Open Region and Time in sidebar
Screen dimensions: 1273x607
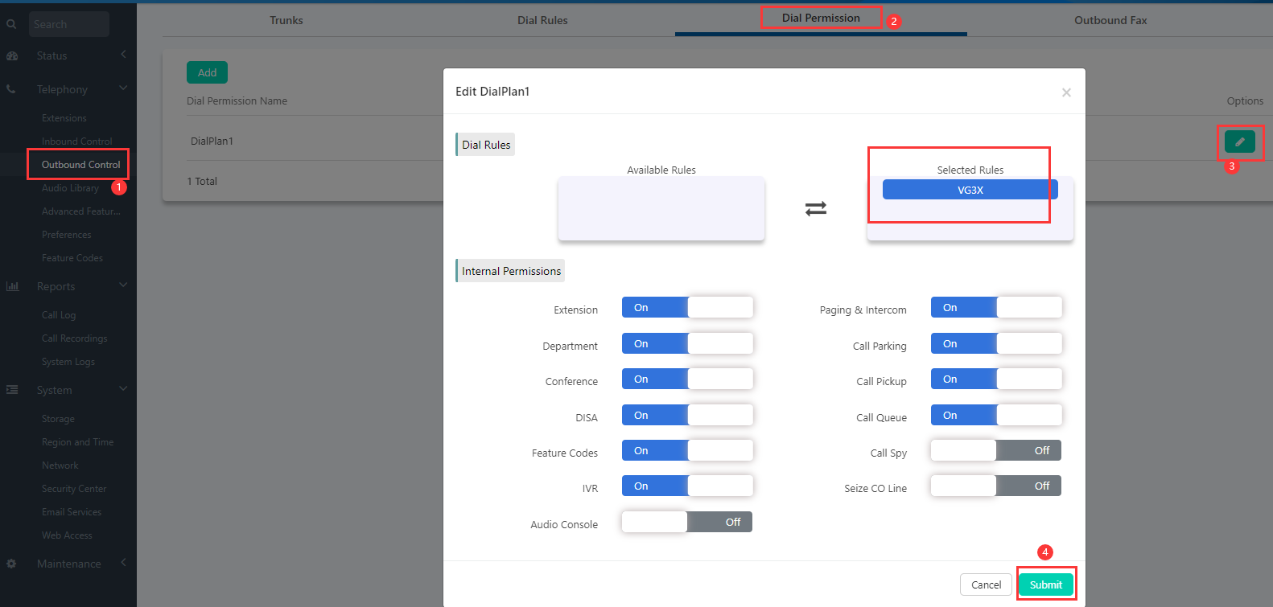(x=78, y=442)
